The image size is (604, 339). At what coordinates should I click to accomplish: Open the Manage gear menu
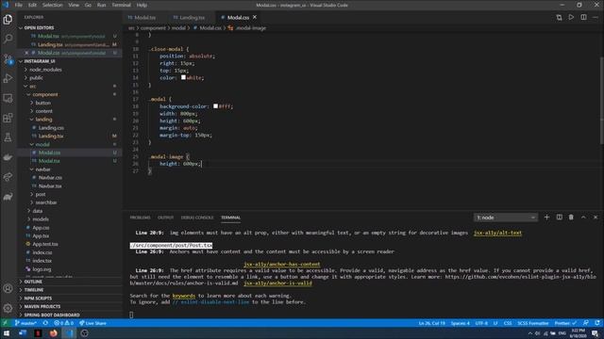coord(8,308)
